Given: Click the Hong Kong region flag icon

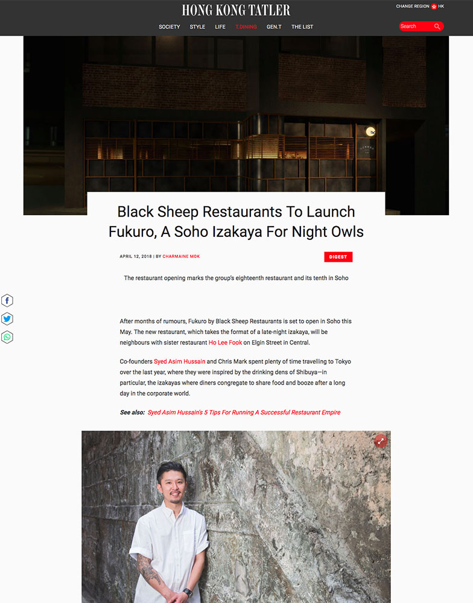Looking at the screenshot, I should point(434,7).
